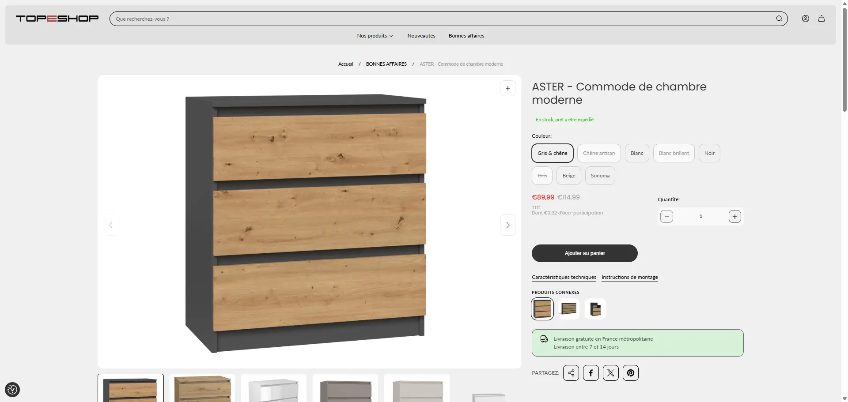
Task: Select second related product with wide dresser
Action: pyautogui.click(x=569, y=309)
